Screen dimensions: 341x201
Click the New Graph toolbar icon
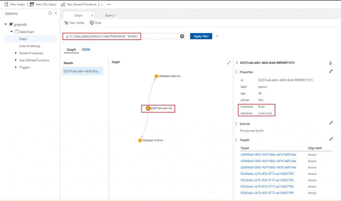[6, 4]
